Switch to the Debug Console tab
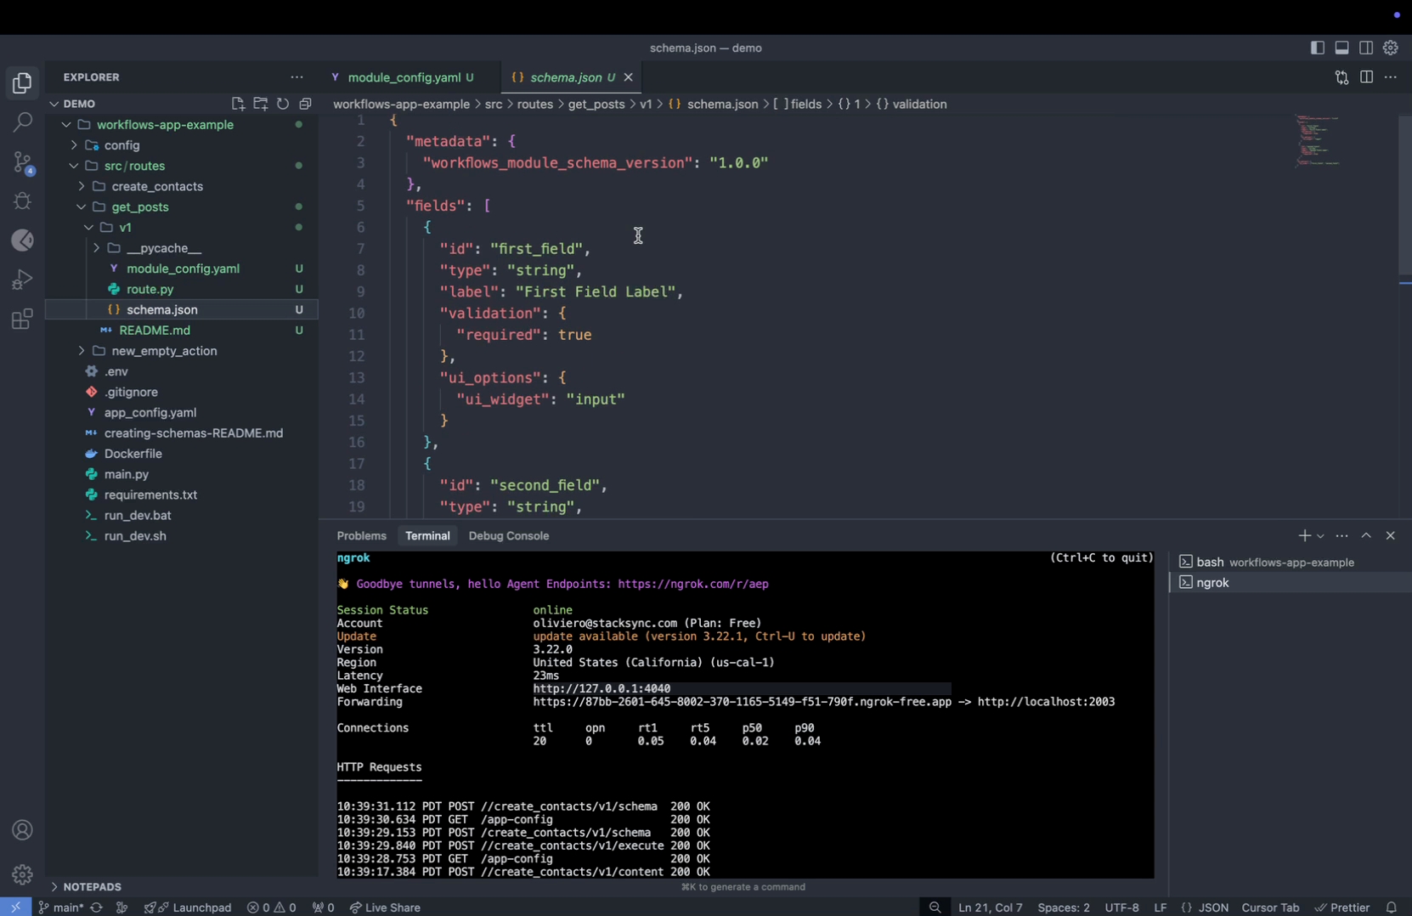1412x916 pixels. pyautogui.click(x=508, y=536)
